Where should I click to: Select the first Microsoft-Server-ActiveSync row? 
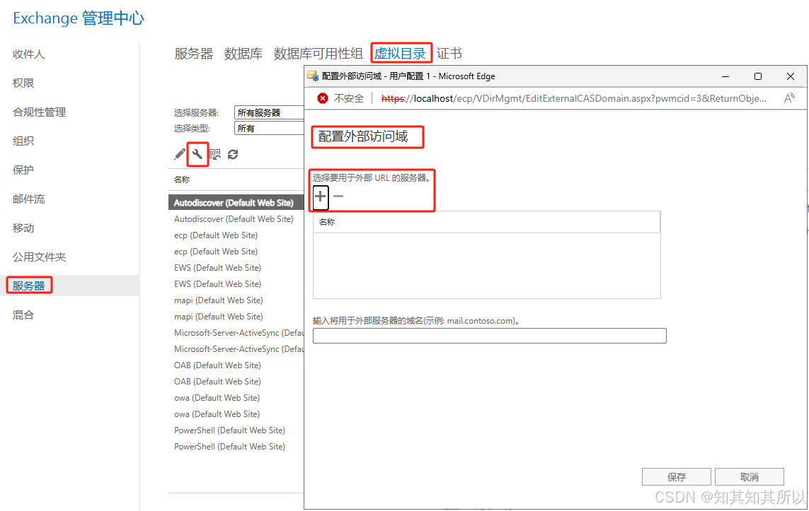pyautogui.click(x=236, y=333)
